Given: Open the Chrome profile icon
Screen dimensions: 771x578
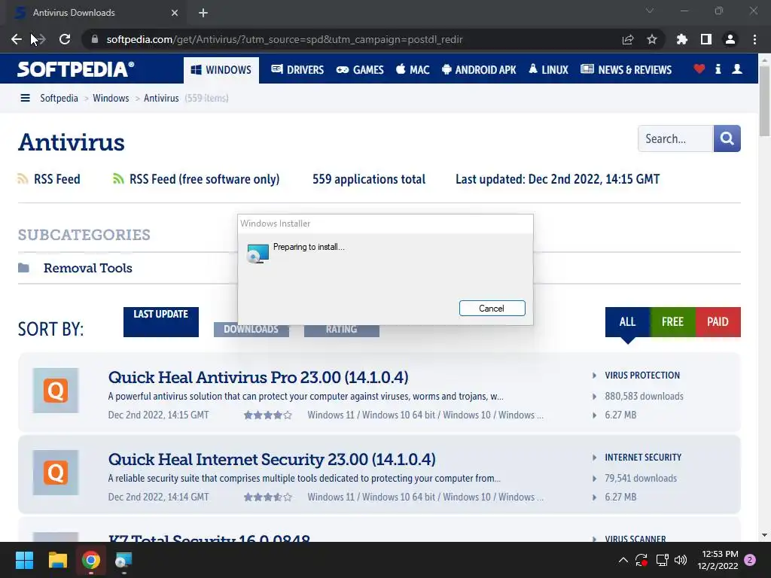Looking at the screenshot, I should [730, 39].
